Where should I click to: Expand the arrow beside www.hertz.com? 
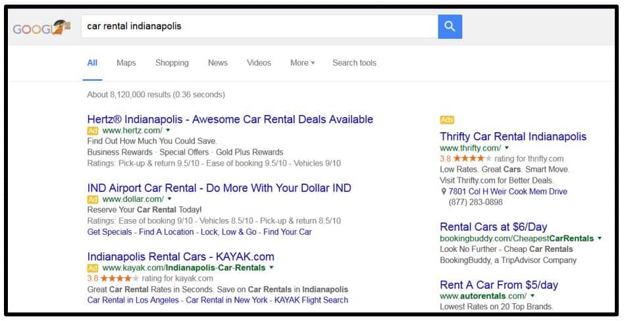(168, 130)
